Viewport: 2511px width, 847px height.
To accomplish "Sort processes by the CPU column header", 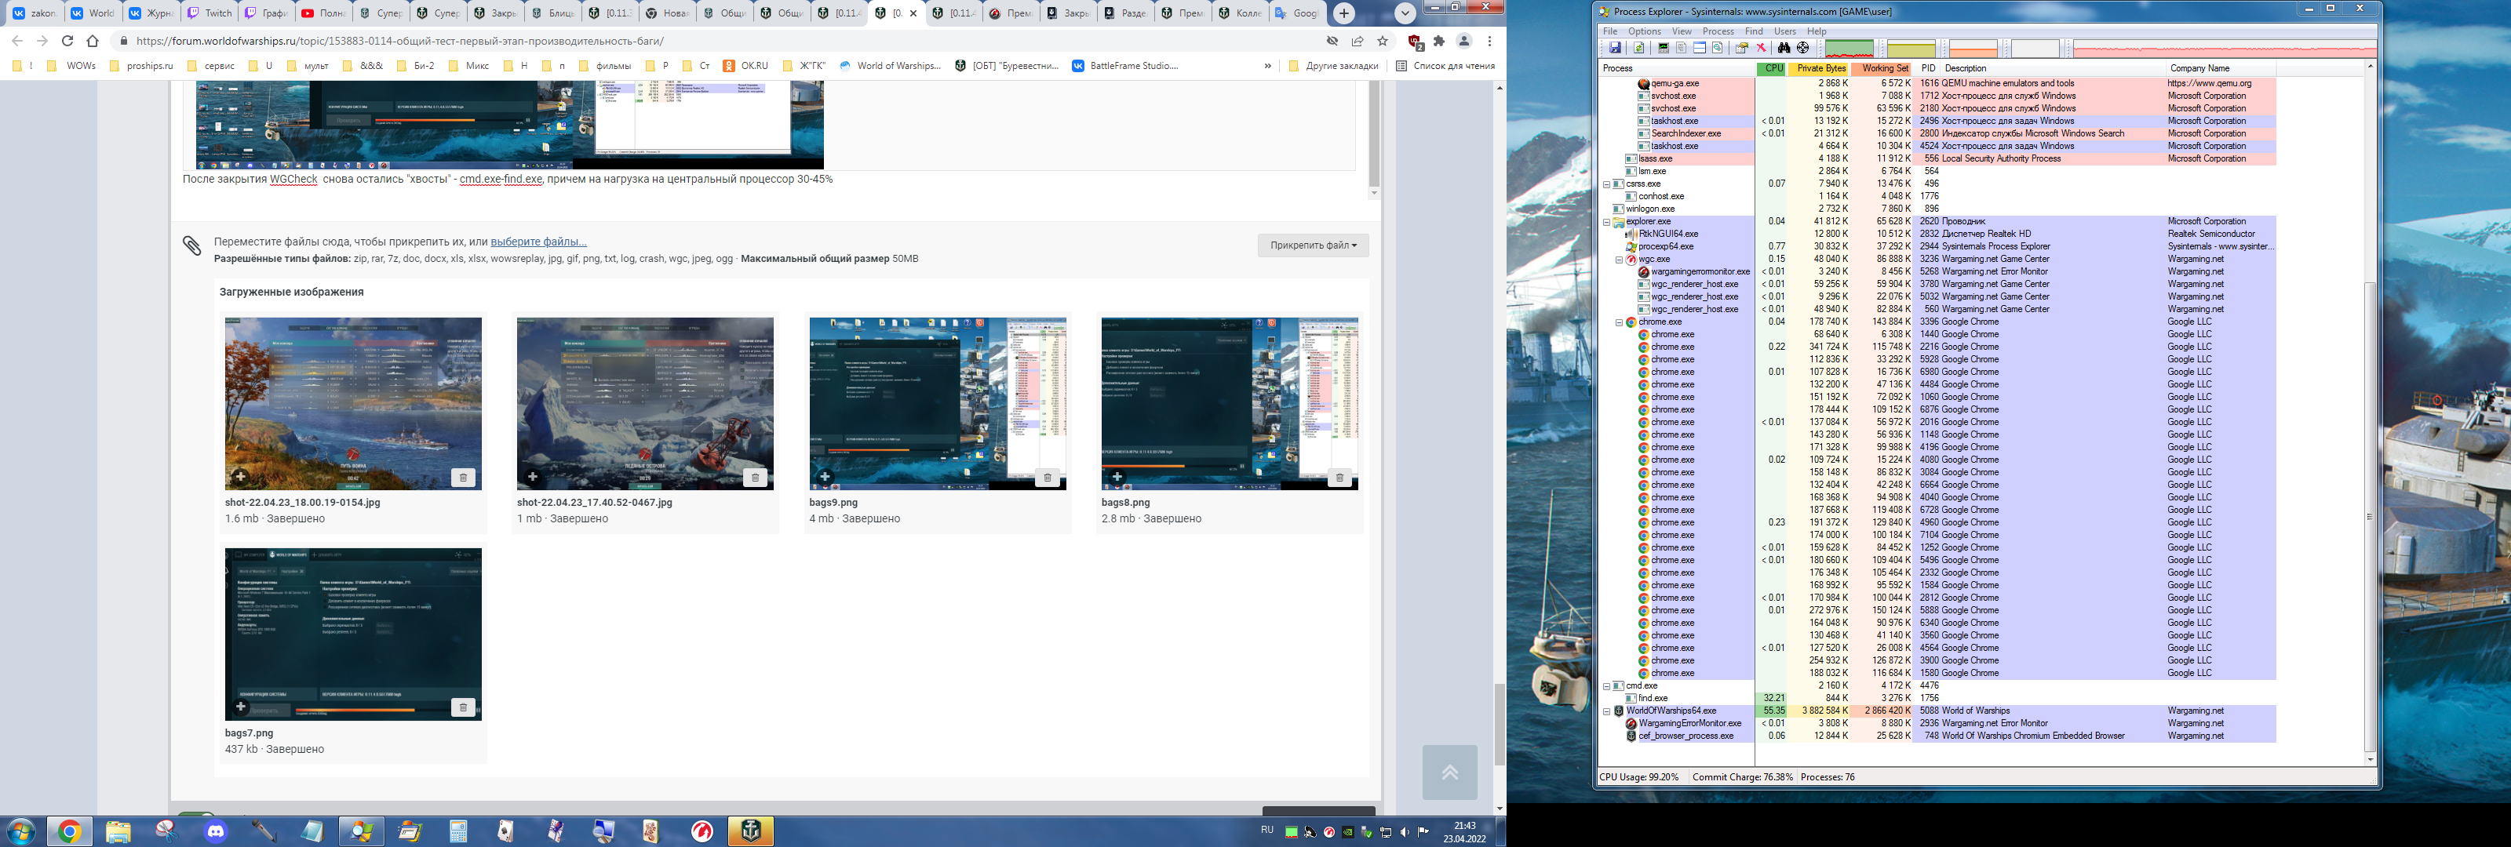I will 1771,68.
